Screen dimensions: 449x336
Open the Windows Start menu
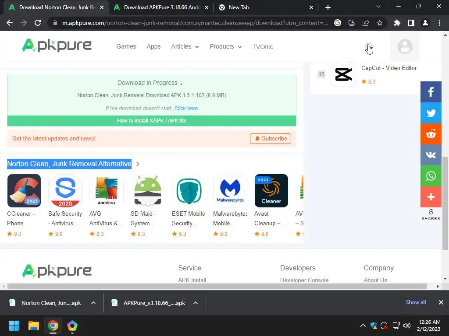(14, 325)
